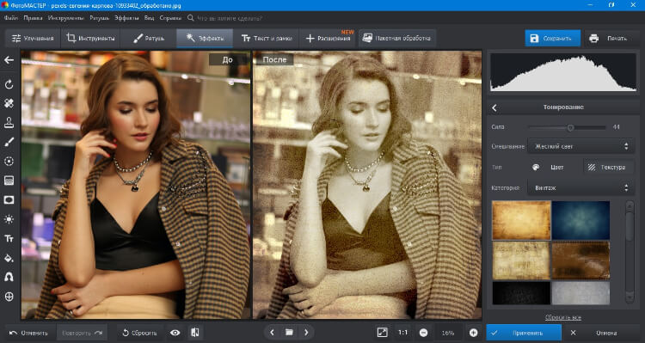Click the Печать button

click(611, 38)
